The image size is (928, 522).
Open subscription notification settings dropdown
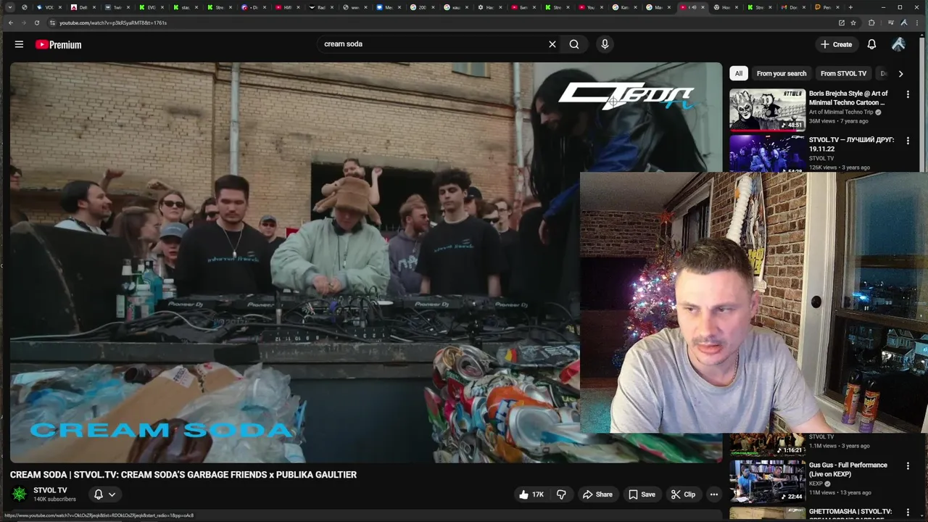tap(105, 494)
